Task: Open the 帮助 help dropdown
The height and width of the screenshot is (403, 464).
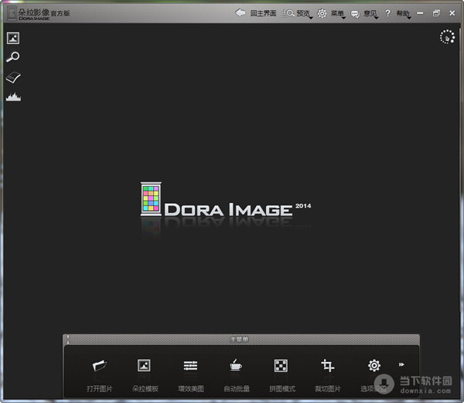Action: pyautogui.click(x=398, y=14)
